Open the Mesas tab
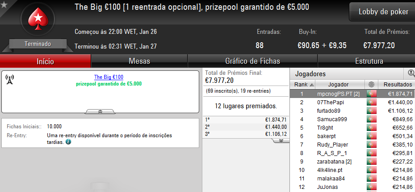 pos(139,61)
